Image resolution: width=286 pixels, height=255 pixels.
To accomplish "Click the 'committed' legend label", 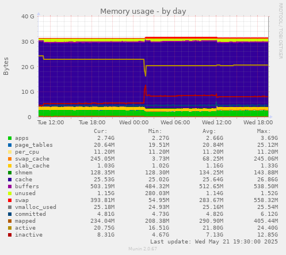I will pos(30,214).
